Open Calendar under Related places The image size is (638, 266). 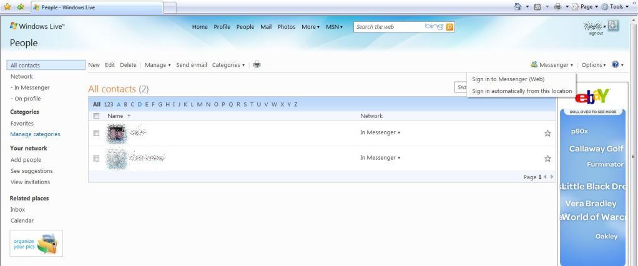pyautogui.click(x=22, y=220)
